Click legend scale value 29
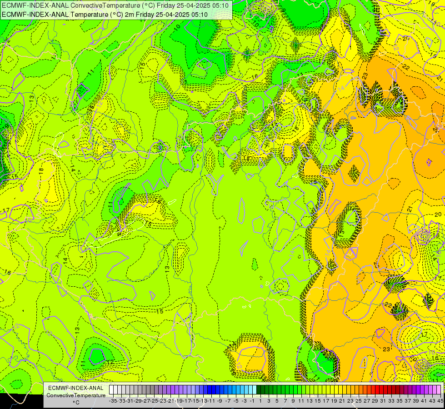Image resolution: width=445 pixels, height=409 pixels. coord(375,401)
